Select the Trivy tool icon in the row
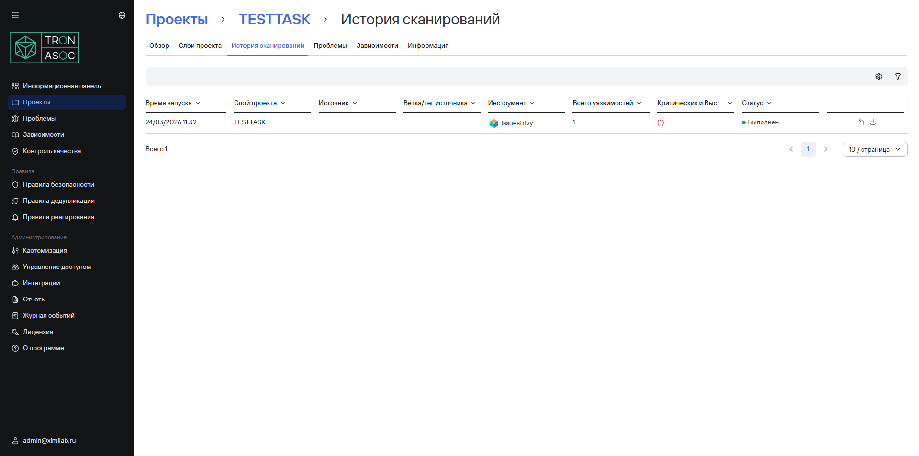This screenshot has height=456, width=919. point(494,123)
